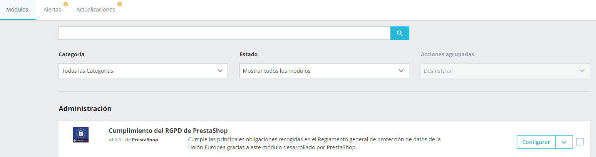Click the magnifying glass search button
Screen dimensions: 596x157
[400, 33]
